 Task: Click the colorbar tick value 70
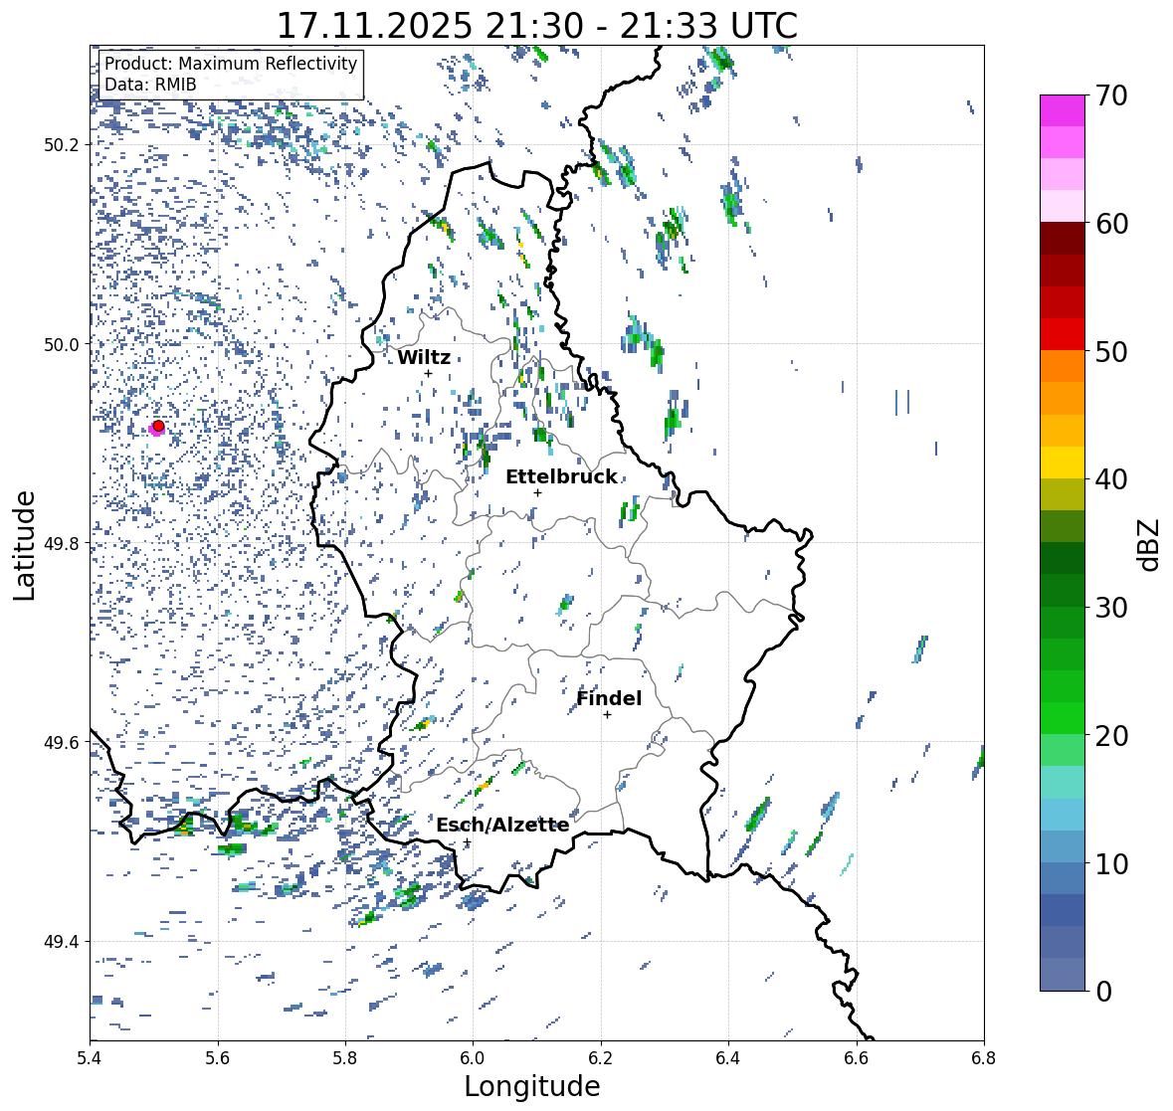click(1111, 95)
